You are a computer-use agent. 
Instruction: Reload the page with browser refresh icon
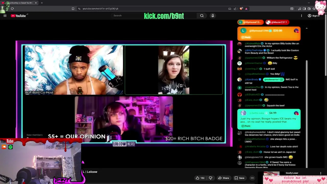12,9
